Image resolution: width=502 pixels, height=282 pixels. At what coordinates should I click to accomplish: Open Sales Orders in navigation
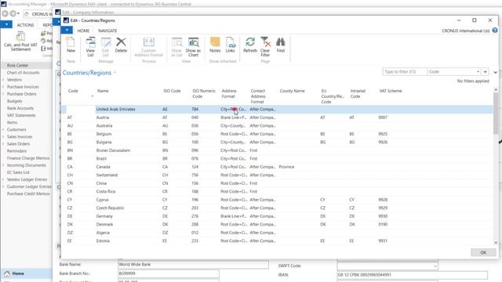click(x=18, y=144)
